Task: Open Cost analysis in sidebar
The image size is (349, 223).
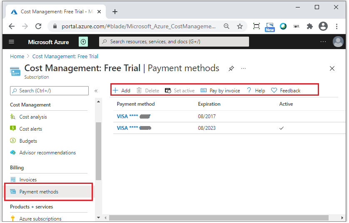Action: tap(33, 117)
